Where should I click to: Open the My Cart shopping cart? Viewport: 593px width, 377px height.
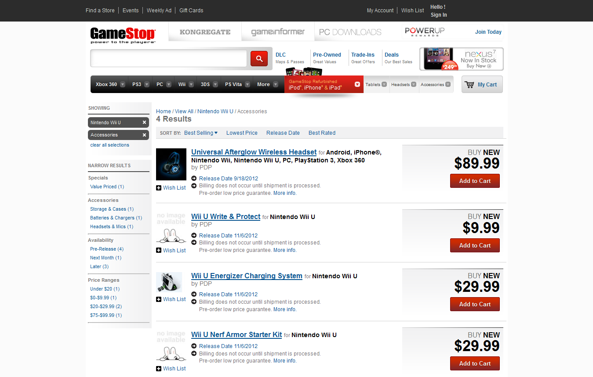pos(482,85)
